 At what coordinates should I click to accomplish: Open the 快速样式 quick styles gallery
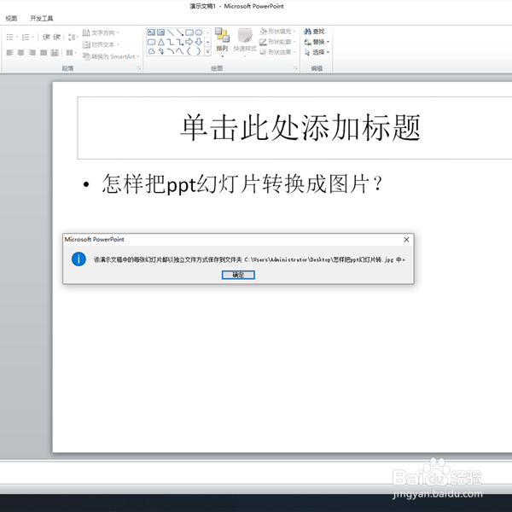pos(245,44)
